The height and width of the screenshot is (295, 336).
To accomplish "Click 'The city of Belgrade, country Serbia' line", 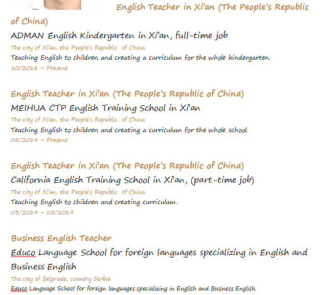I will point(61,279).
